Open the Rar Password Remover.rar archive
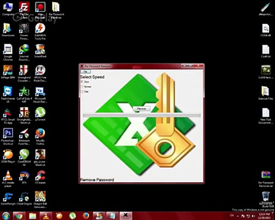Screen dimensions: 275x220 266,179
